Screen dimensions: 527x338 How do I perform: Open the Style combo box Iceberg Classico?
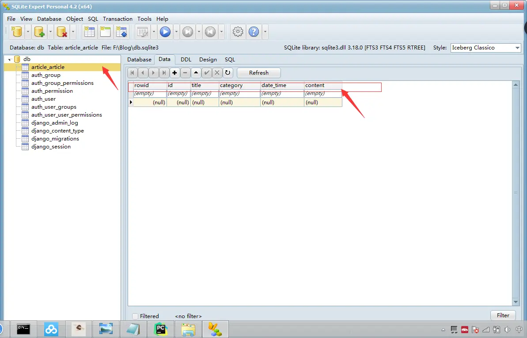point(485,48)
